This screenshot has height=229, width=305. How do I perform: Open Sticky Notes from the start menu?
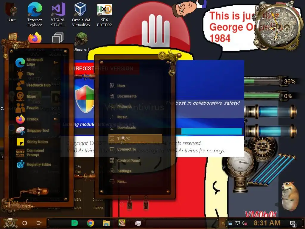coord(32,142)
